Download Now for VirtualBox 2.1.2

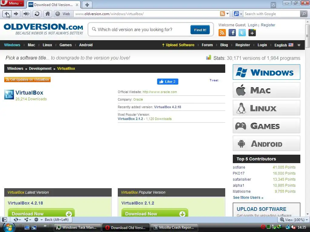155,213
